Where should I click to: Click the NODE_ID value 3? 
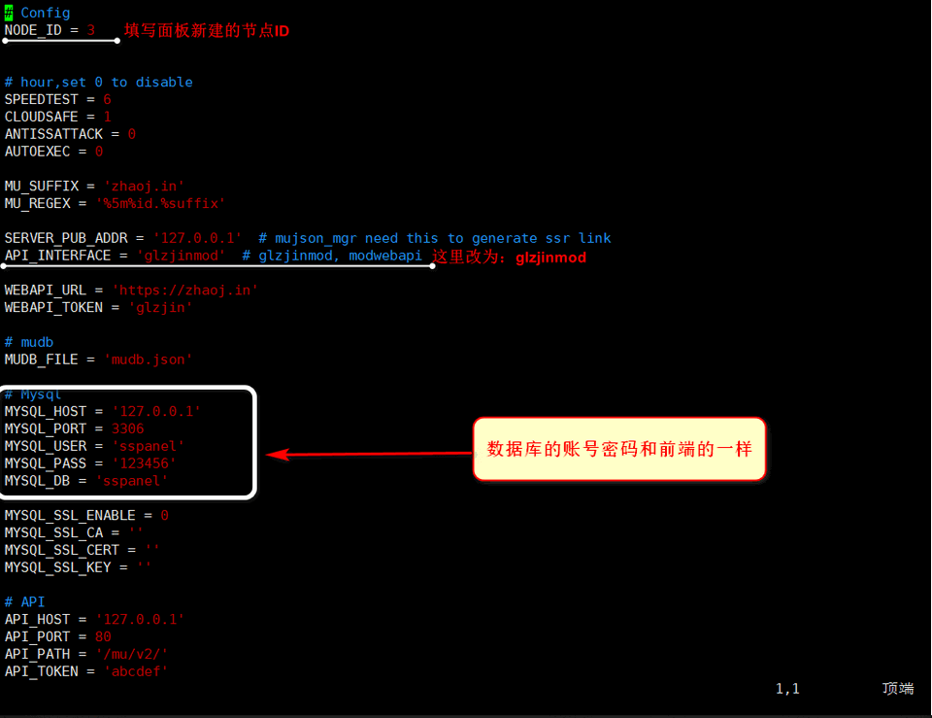[x=91, y=30]
